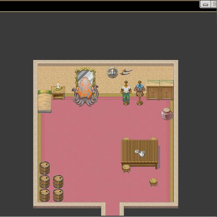
Task: Select the bottom-left barrel in the corner
Action: point(45,195)
